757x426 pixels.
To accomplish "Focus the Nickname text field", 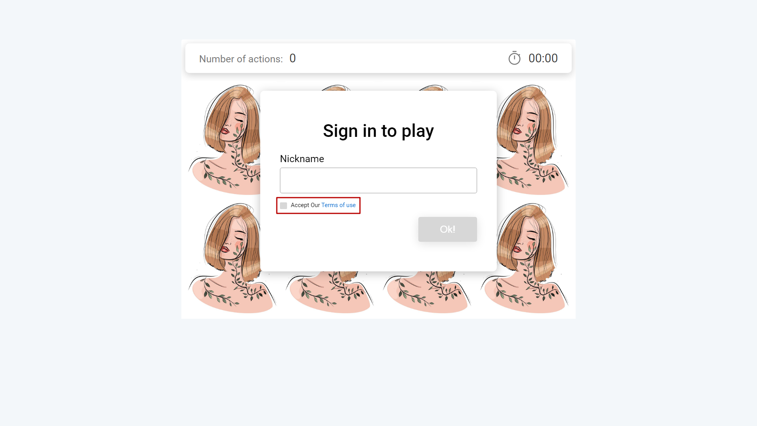I will click(x=378, y=180).
